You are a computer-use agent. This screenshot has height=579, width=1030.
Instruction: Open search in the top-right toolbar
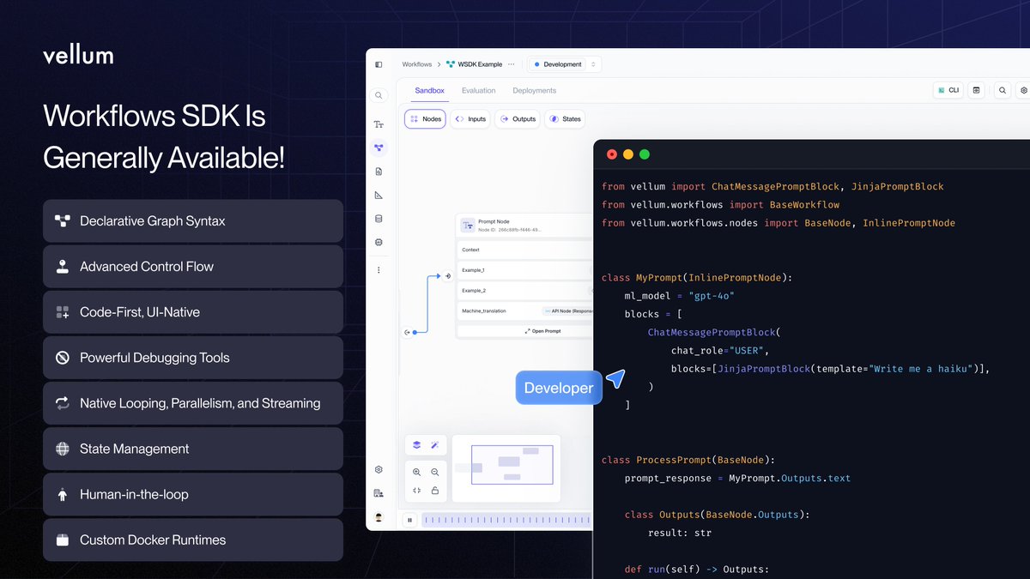pyautogui.click(x=1003, y=90)
